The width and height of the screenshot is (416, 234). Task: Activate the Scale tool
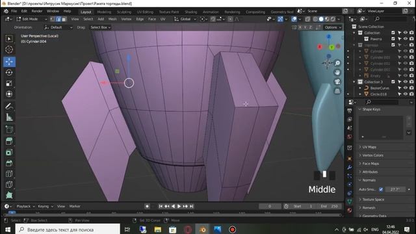[x=9, y=83]
